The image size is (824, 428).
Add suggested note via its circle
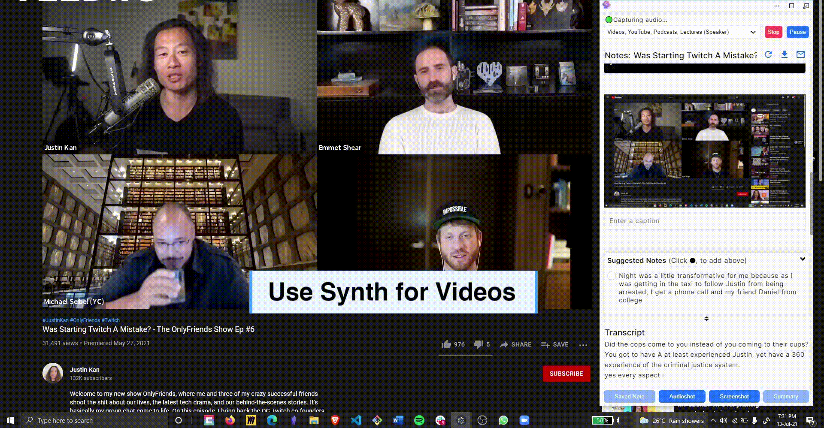tap(612, 276)
